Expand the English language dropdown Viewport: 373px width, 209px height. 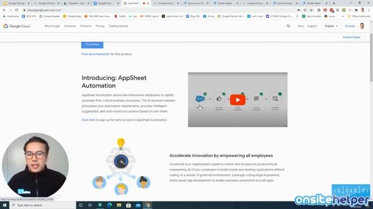coord(331,26)
